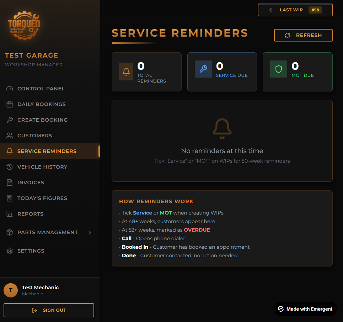The image size is (343, 322).
Task: Expand the Parts Management chevron
Action: coord(90,232)
